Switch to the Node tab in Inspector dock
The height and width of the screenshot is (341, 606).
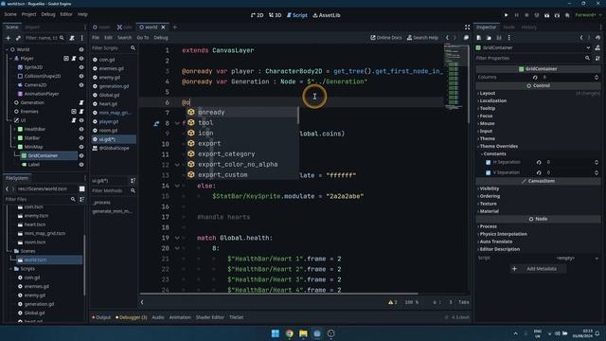pos(509,27)
